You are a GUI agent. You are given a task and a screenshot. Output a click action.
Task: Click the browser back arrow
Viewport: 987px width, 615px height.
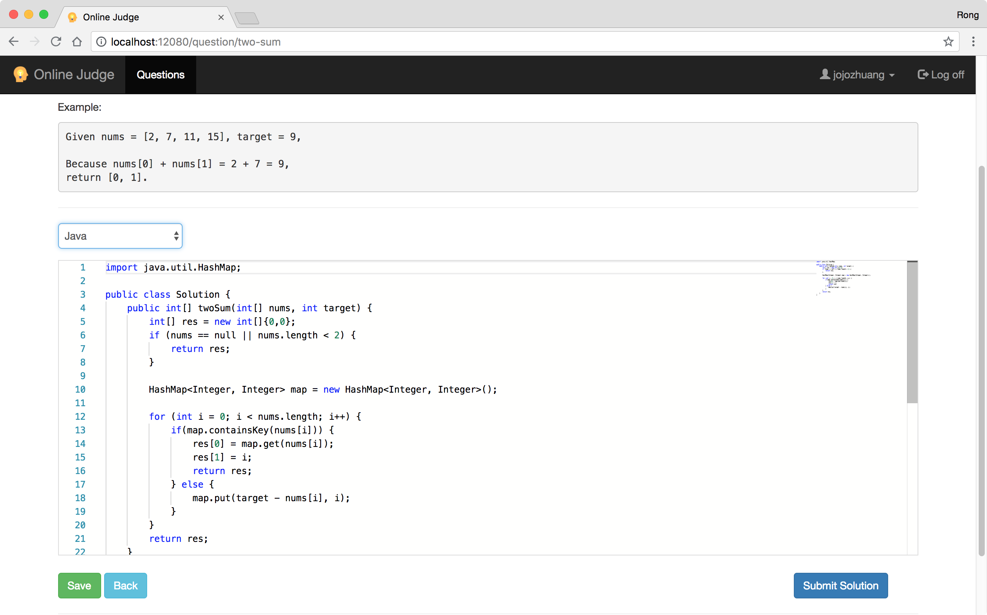[14, 41]
